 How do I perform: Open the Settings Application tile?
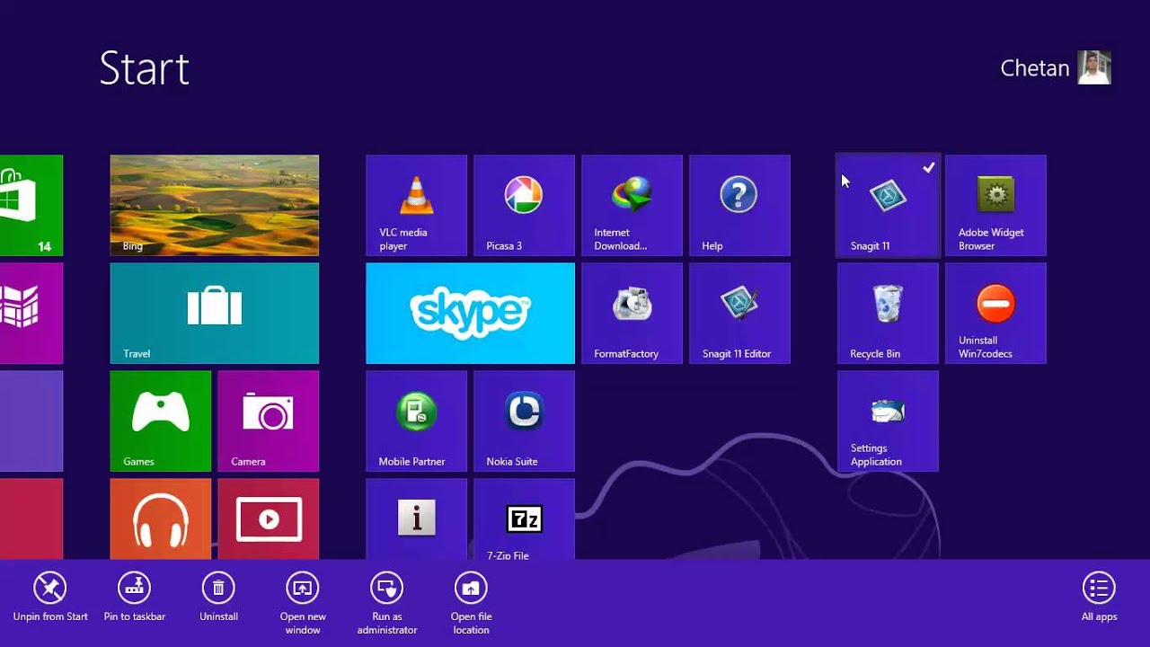[888, 421]
